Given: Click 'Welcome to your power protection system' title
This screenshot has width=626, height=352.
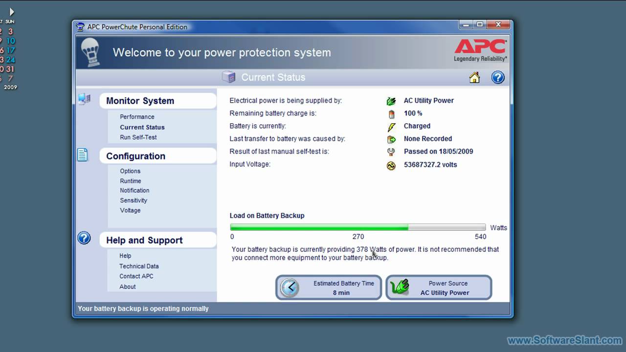Looking at the screenshot, I should 222,52.
